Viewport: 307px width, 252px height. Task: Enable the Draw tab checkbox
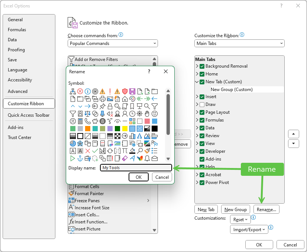[x=202, y=104]
